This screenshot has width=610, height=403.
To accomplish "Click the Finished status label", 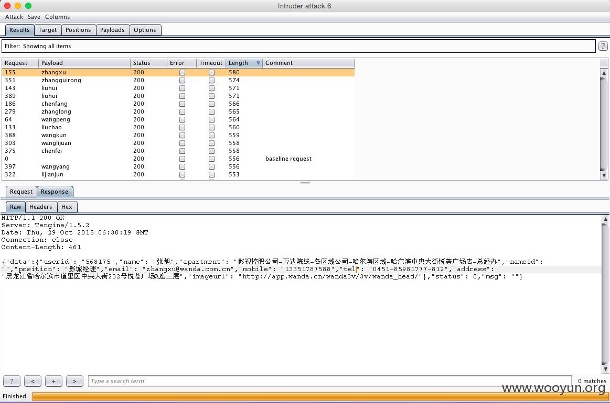I will point(14,396).
